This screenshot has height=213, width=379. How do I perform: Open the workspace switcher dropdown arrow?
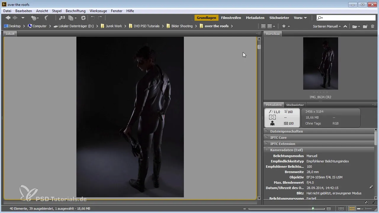point(305,18)
